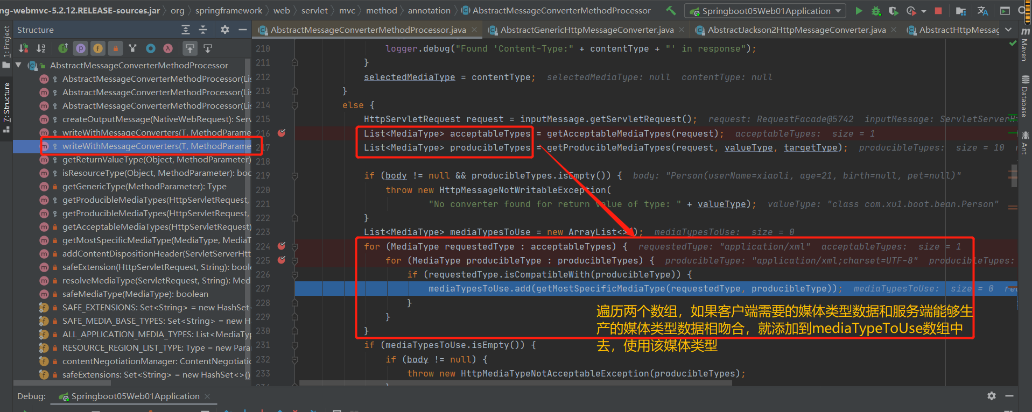Hide the Structure panel with minimize dash
Viewport: 1032px width, 412px height.
tap(243, 30)
